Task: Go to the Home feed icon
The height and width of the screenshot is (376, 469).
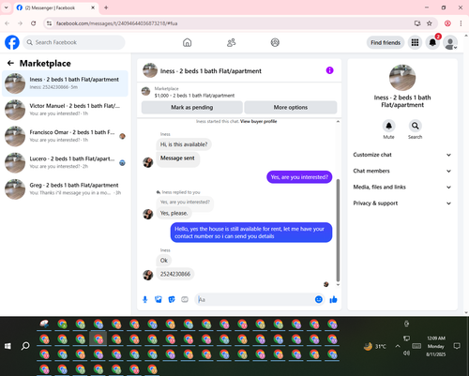Action: coord(187,42)
